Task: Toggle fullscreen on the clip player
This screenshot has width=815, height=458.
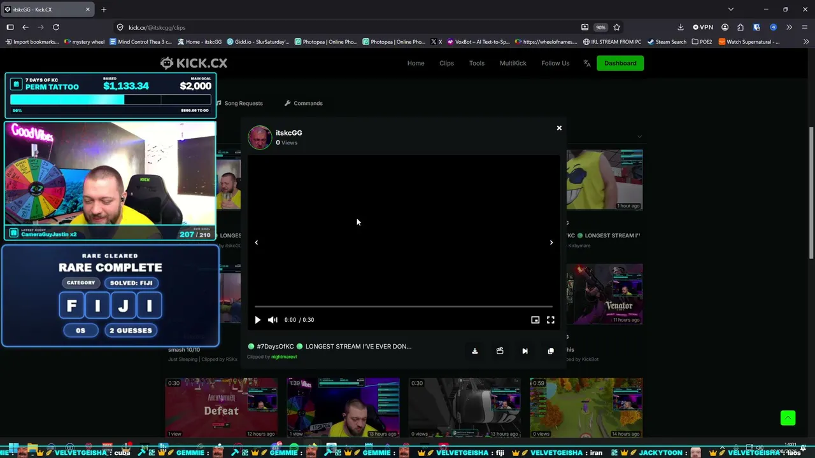Action: click(551, 320)
